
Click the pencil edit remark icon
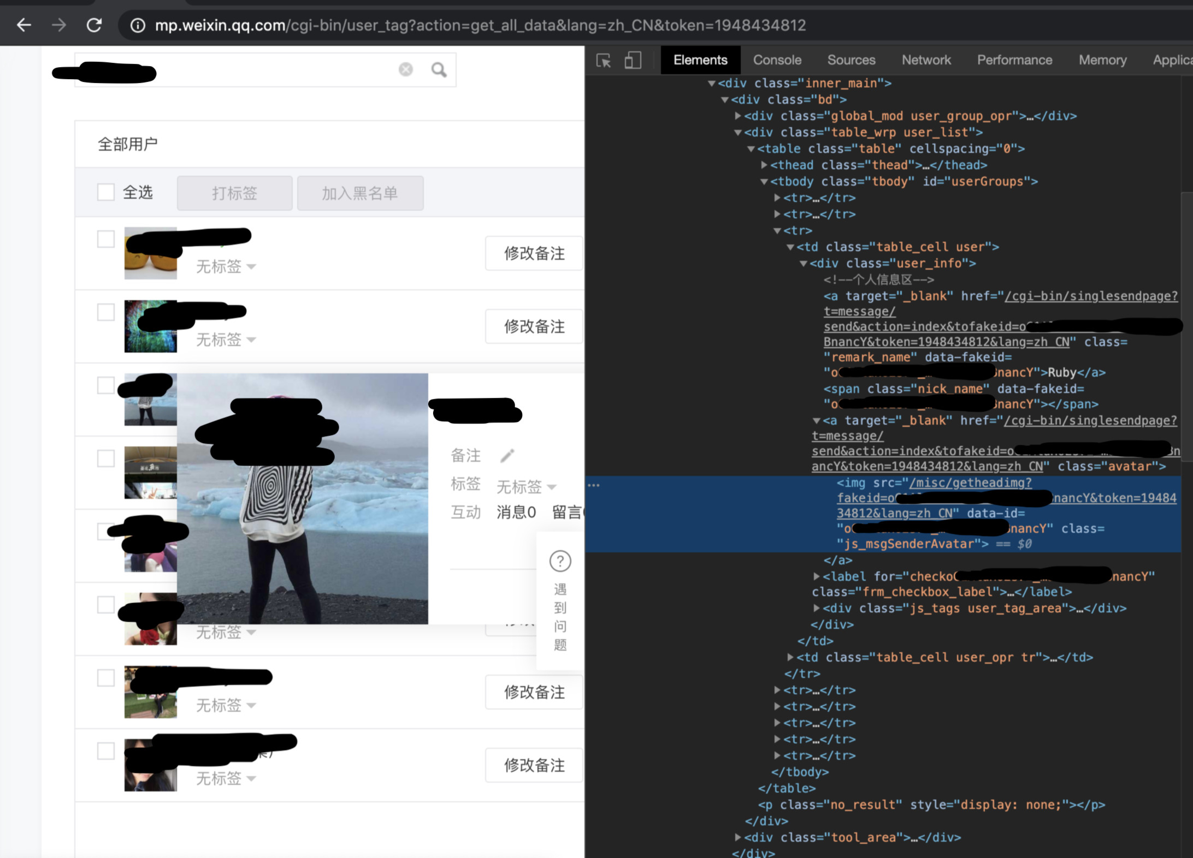click(507, 456)
